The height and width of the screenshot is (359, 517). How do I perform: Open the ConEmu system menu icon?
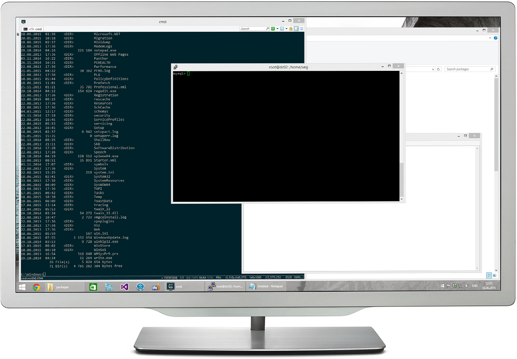coord(24,21)
